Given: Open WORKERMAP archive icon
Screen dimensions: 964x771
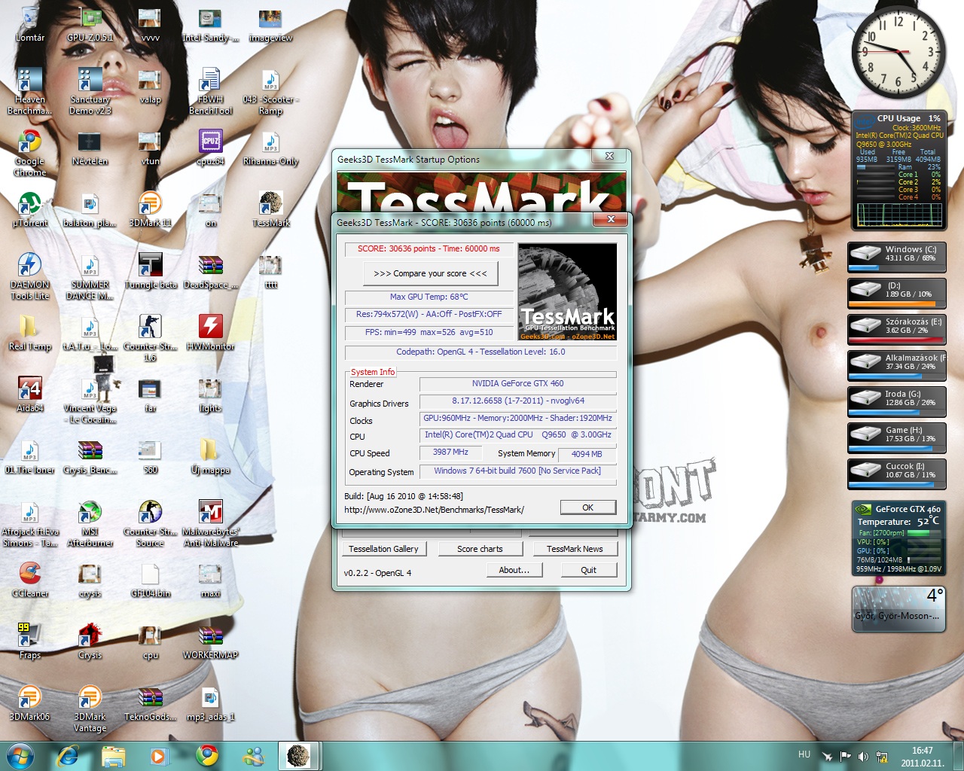Looking at the screenshot, I should [210, 642].
